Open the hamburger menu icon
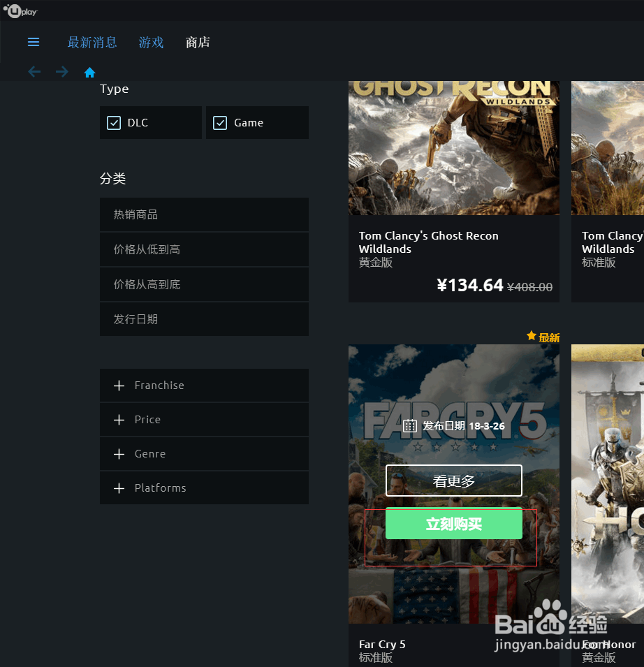 (x=34, y=42)
